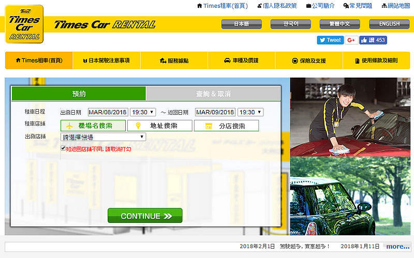Open the insurance and support menu
This screenshot has height=258, width=414.
tap(308, 60)
